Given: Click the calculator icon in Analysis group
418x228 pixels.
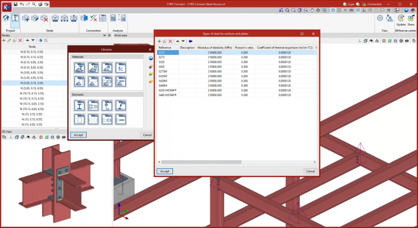Looking at the screenshot, I should 113,18.
